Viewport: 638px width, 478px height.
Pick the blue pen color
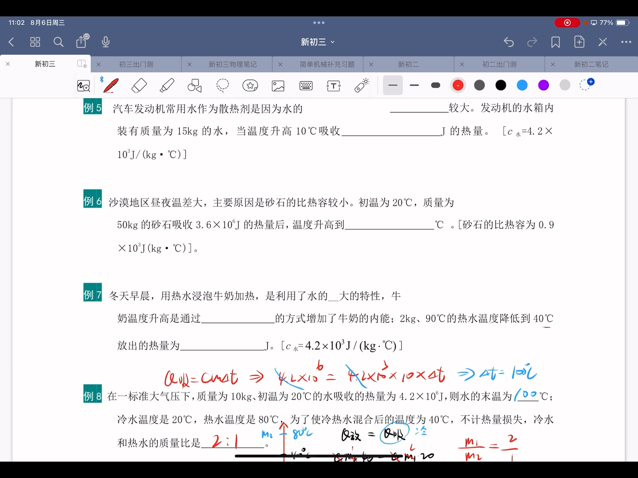(x=522, y=85)
